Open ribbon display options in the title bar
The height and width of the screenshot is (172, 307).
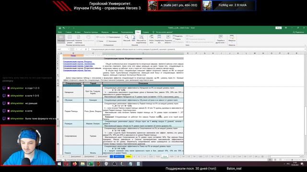[286, 28]
